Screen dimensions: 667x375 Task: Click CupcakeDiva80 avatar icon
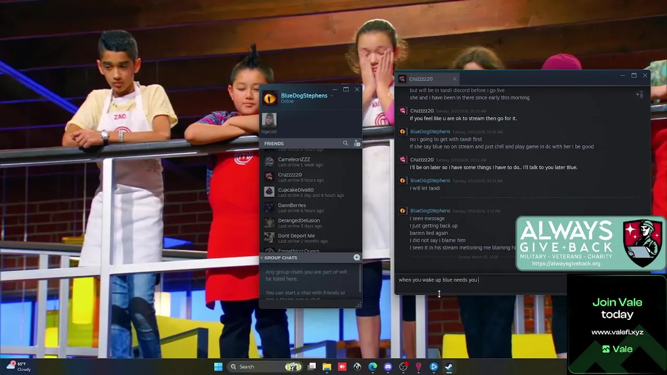(x=269, y=192)
